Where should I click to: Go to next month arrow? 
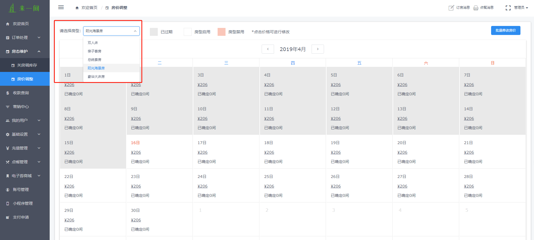pos(318,49)
